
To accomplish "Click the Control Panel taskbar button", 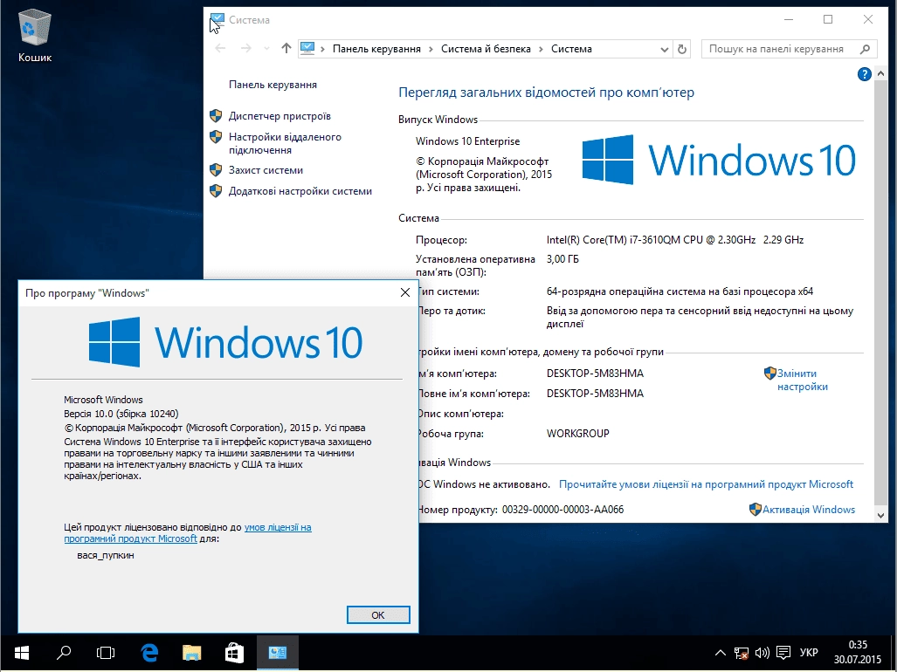I will tap(278, 653).
